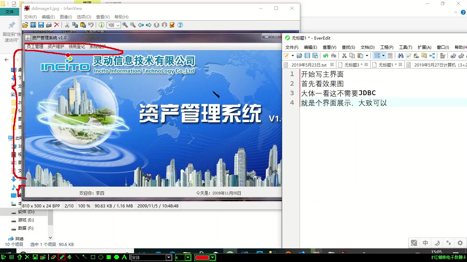
Task: Open the paste dropdown arrow in EverEdit
Action: pos(367,55)
